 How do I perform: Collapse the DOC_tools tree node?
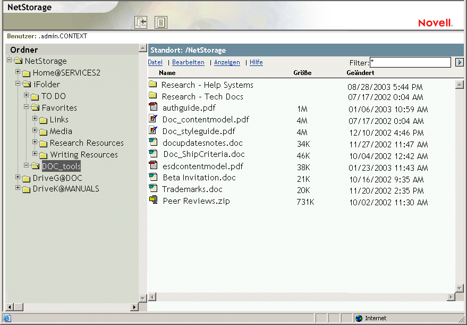click(x=26, y=165)
